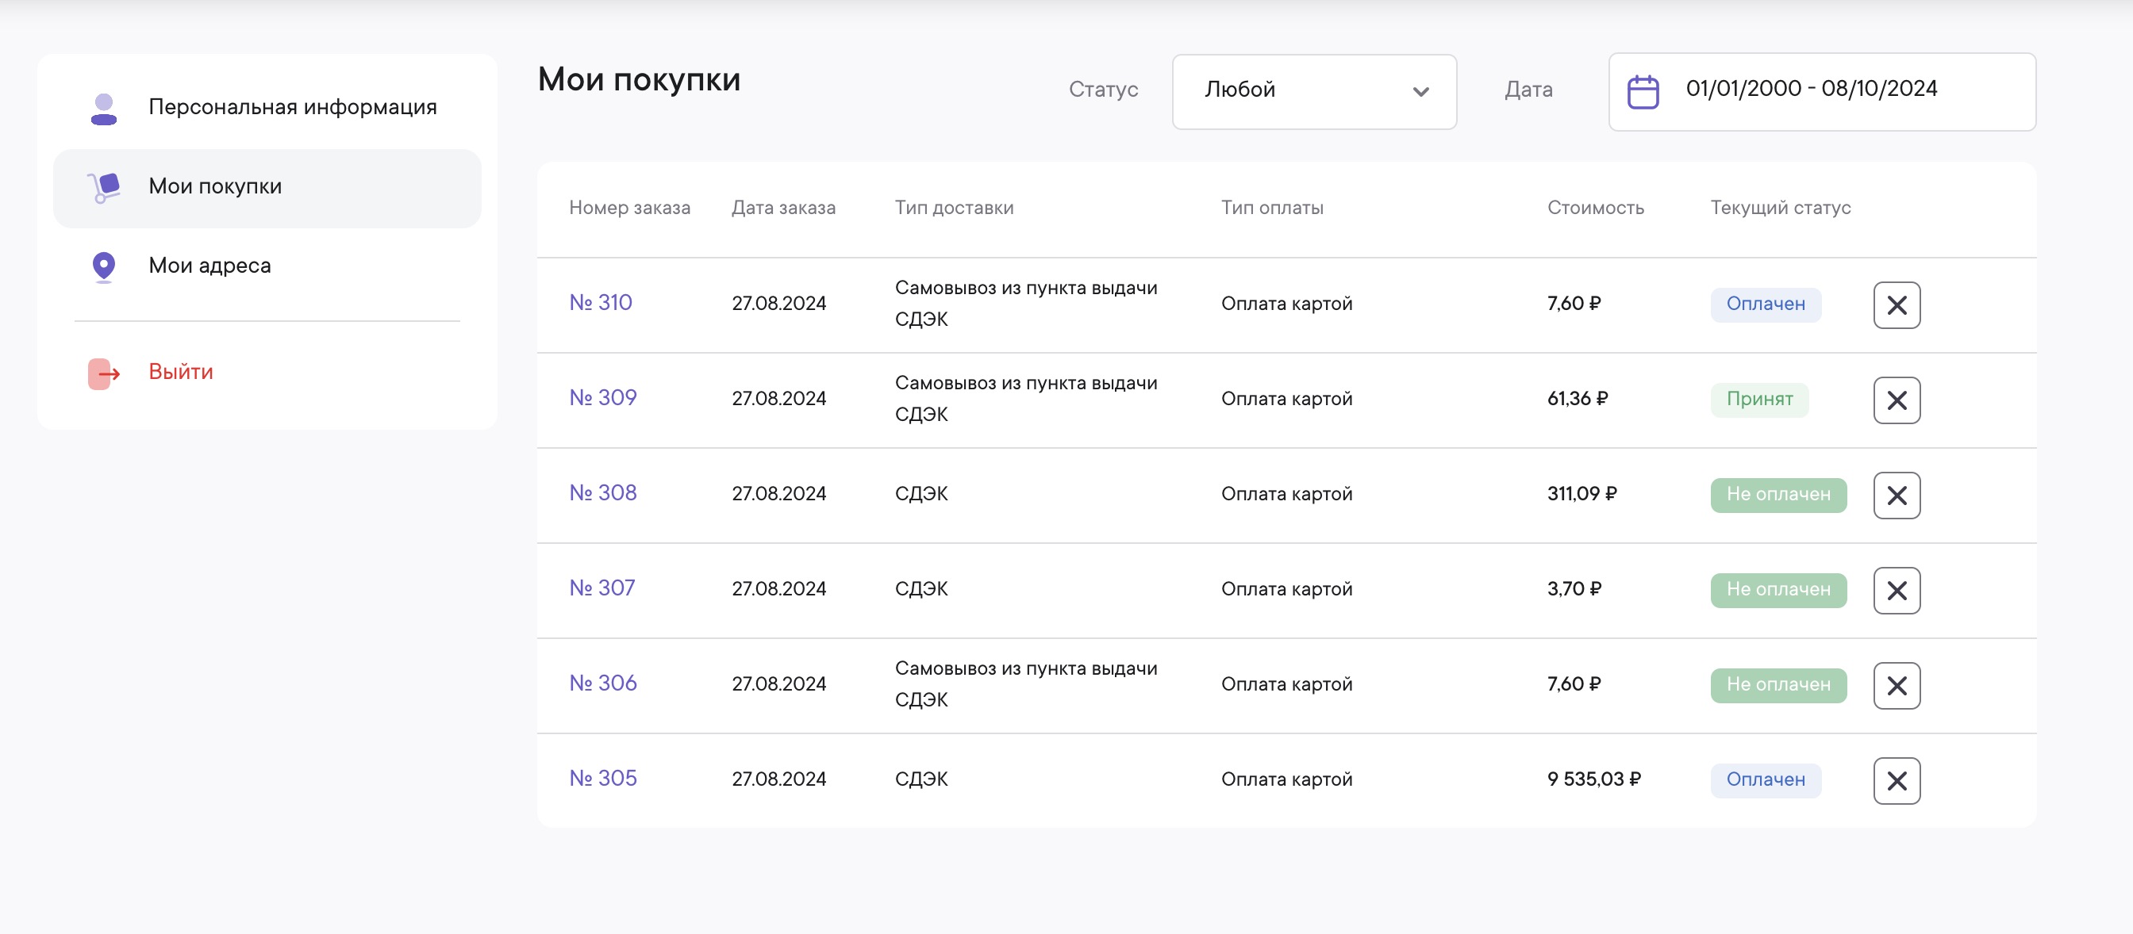
Task: Cancel order № 305 with the X button
Action: [x=1897, y=781]
